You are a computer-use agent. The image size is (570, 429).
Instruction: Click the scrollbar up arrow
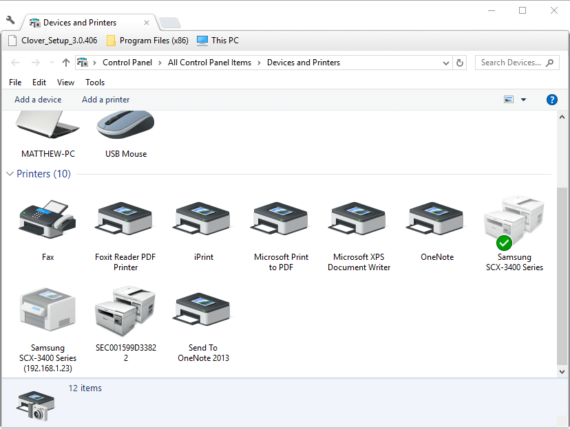[x=562, y=117]
